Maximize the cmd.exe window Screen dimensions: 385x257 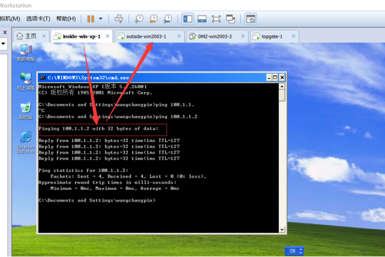[x=275, y=78]
